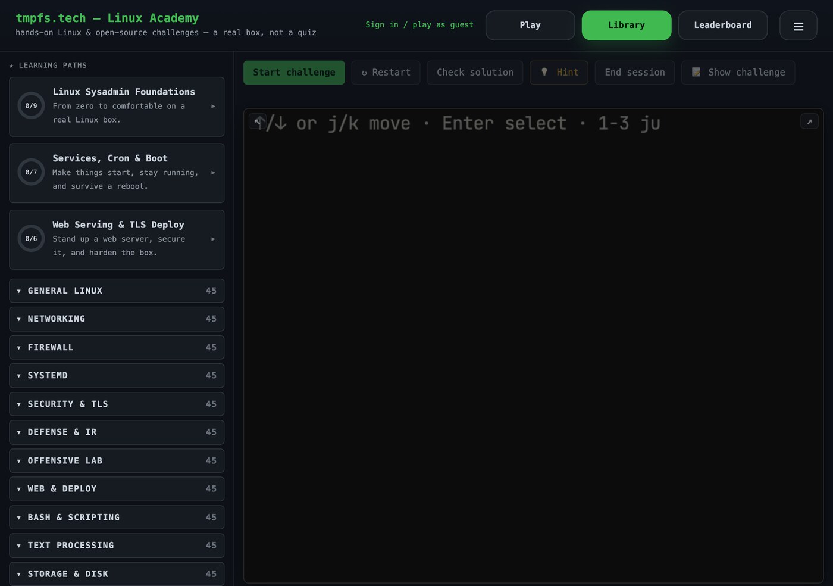Viewport: 833px width, 586px height.
Task: Expand the BASH & SCRIPTING category
Action: (x=117, y=518)
